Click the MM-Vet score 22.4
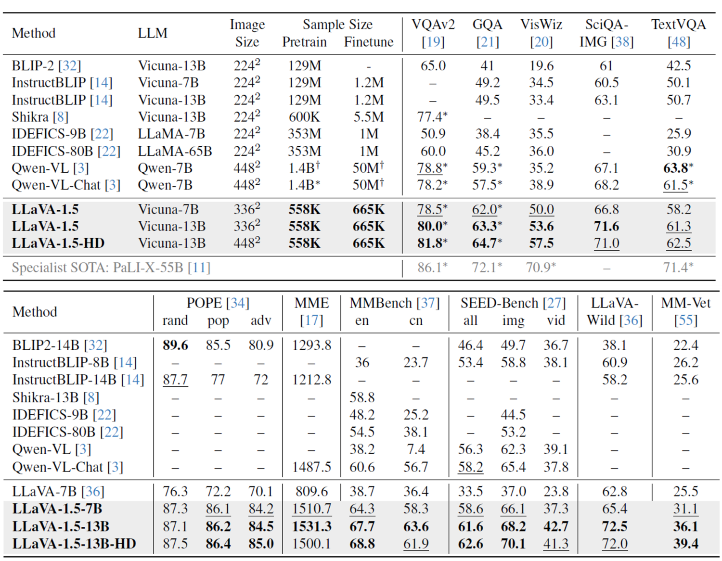Screen dimensions: 722x561 click(x=686, y=345)
